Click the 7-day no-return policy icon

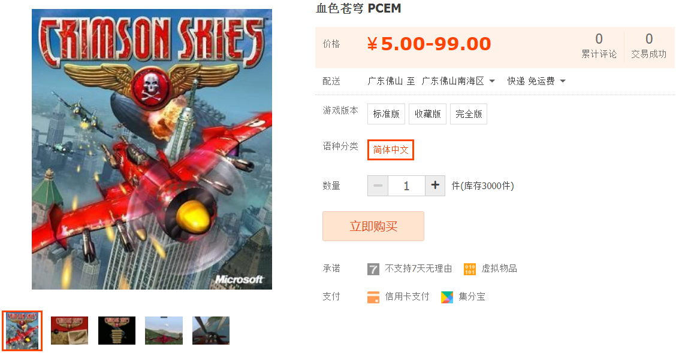click(373, 269)
